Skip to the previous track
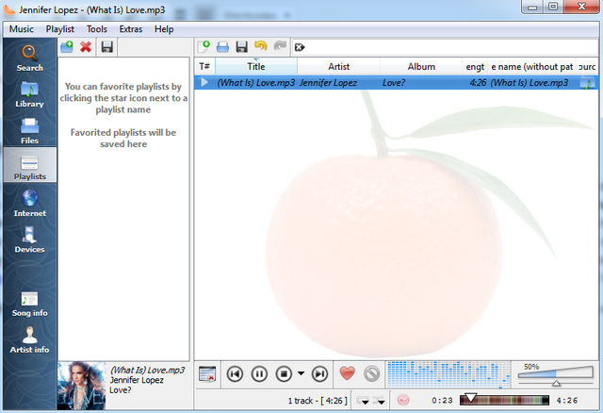 point(235,374)
